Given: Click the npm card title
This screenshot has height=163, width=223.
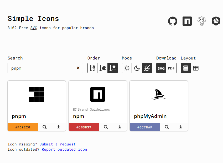Looking at the screenshot, I should (x=79, y=116).
